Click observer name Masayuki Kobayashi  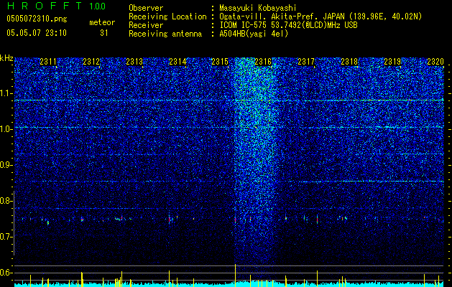[x=258, y=8]
